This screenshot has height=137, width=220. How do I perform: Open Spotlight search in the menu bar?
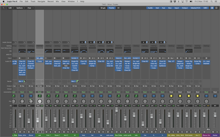[211, 1]
